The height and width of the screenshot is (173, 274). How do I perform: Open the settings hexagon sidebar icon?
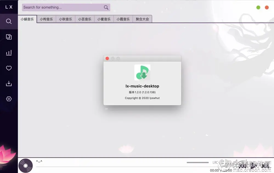click(x=9, y=99)
